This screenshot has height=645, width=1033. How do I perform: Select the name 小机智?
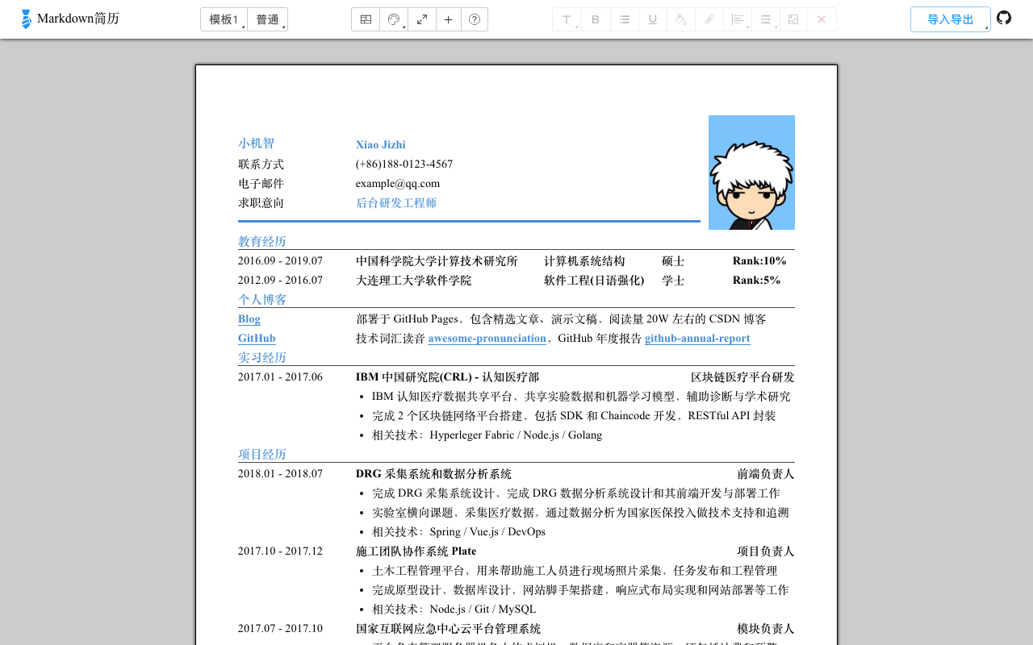click(256, 144)
